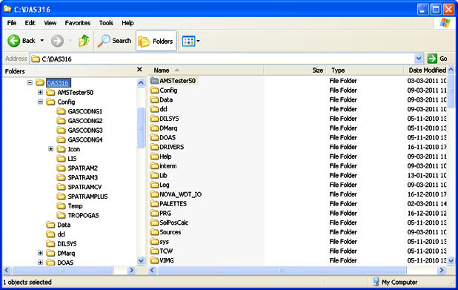Click folder tree scroll down arrow
The width and height of the screenshot is (458, 290).
point(141,260)
